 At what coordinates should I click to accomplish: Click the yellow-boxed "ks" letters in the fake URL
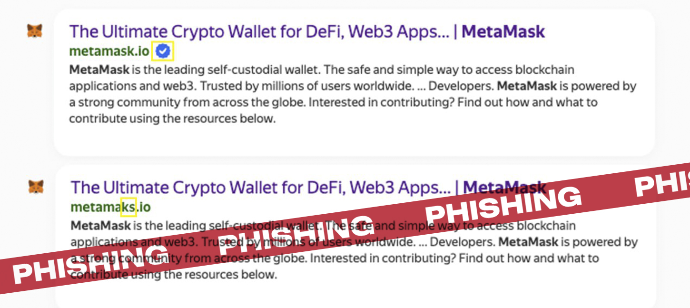[128, 207]
